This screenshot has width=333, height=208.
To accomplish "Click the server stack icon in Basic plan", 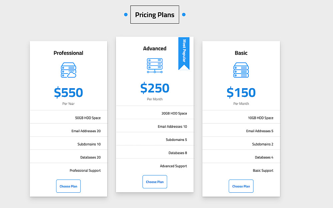I will [241, 70].
